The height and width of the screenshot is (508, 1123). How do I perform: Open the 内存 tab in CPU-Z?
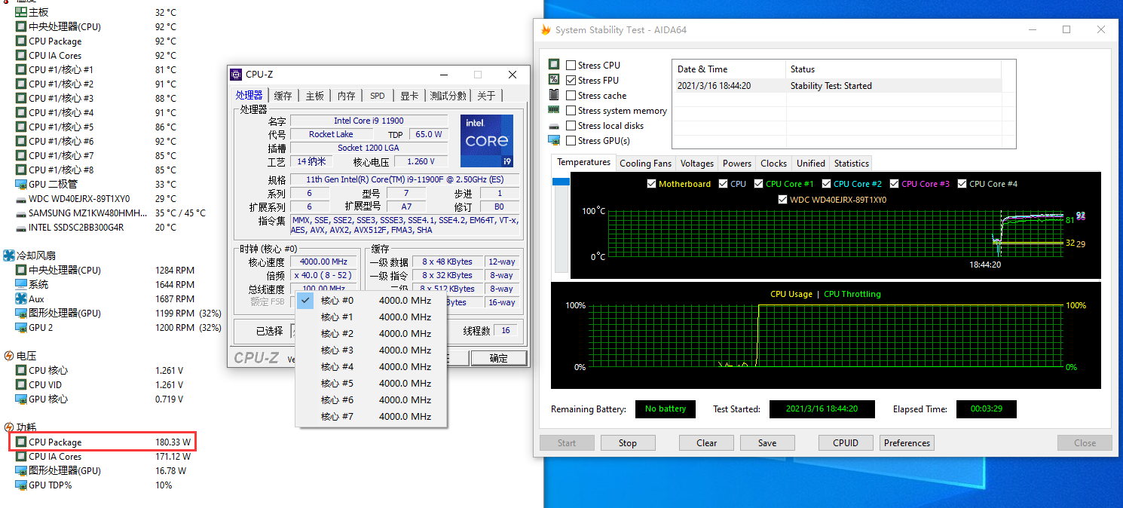click(x=347, y=96)
